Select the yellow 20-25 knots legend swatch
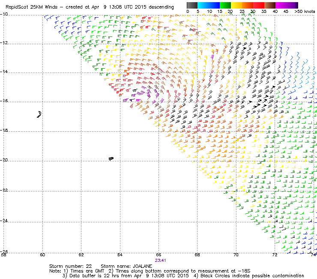 click(236, 5)
